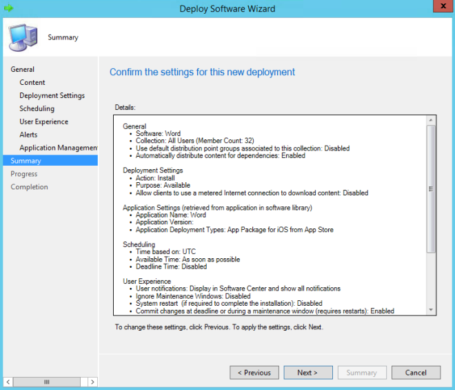Click the 'Action: Install' line
The image size is (455, 390).
pos(155,178)
